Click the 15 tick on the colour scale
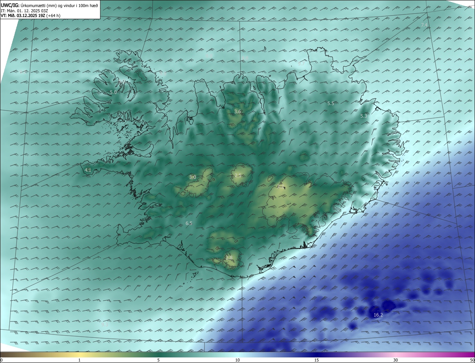This screenshot has width=475, height=363. 317,360
